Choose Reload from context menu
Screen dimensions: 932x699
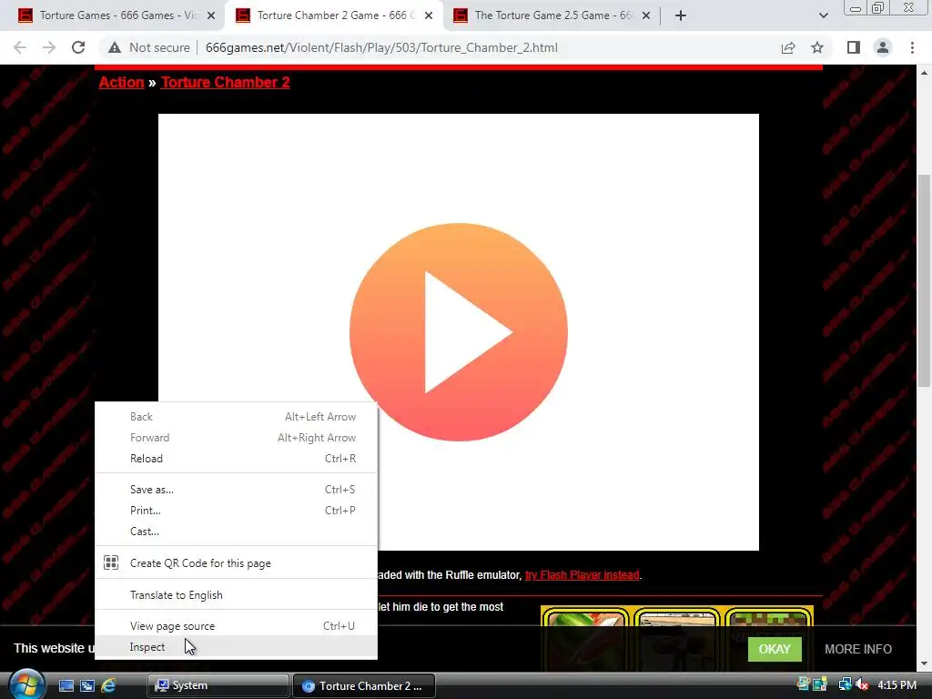tap(236, 459)
